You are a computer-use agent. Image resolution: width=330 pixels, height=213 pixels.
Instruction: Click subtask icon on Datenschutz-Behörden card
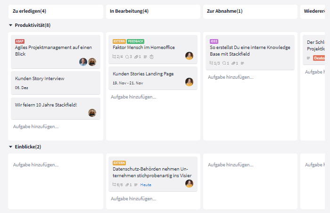pos(115,185)
